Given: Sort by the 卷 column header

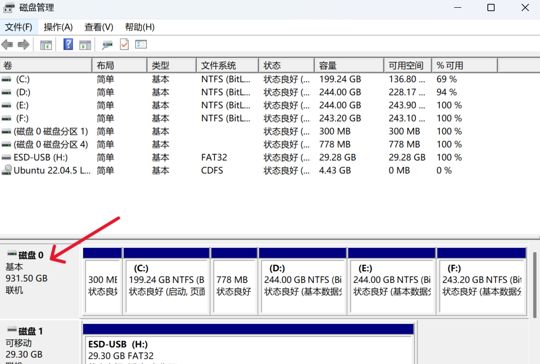Looking at the screenshot, I should (46, 66).
